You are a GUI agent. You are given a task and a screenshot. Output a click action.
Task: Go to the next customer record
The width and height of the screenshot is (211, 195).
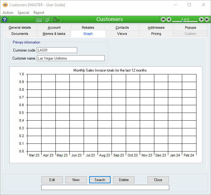click(201, 19)
